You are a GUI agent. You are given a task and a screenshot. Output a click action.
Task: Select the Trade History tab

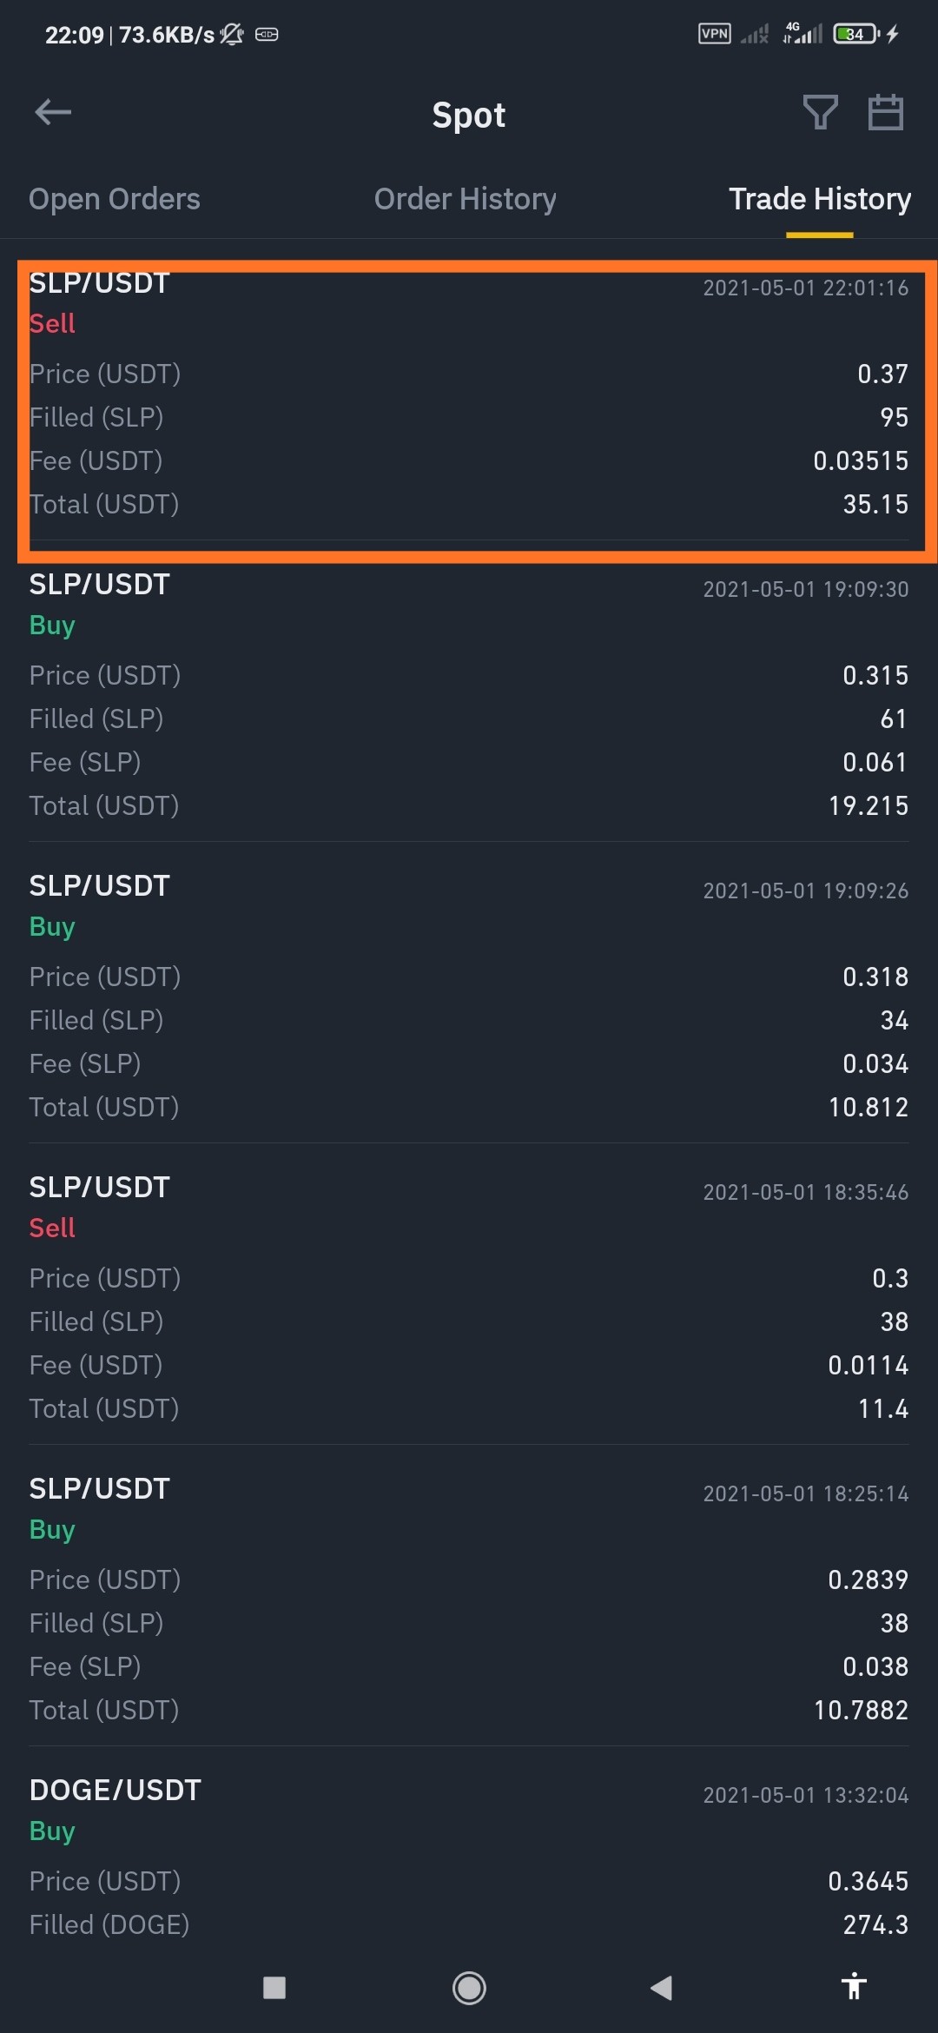coord(820,199)
